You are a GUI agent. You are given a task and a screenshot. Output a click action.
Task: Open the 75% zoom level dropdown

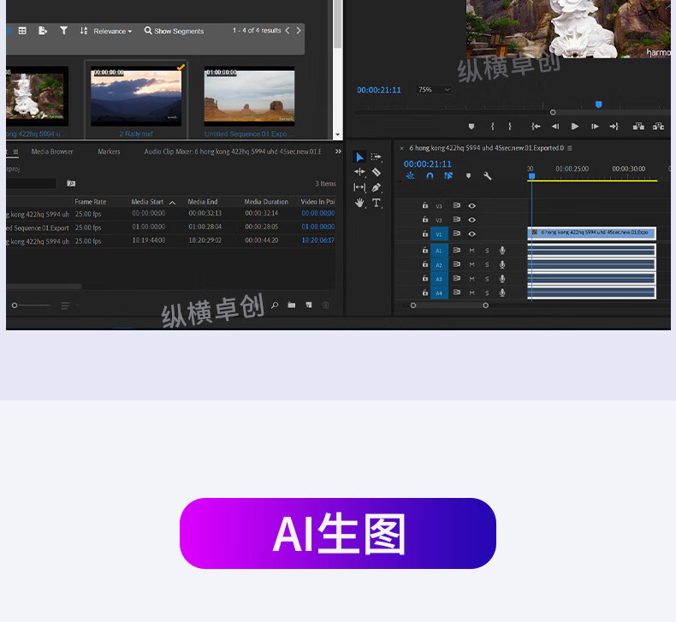click(434, 90)
